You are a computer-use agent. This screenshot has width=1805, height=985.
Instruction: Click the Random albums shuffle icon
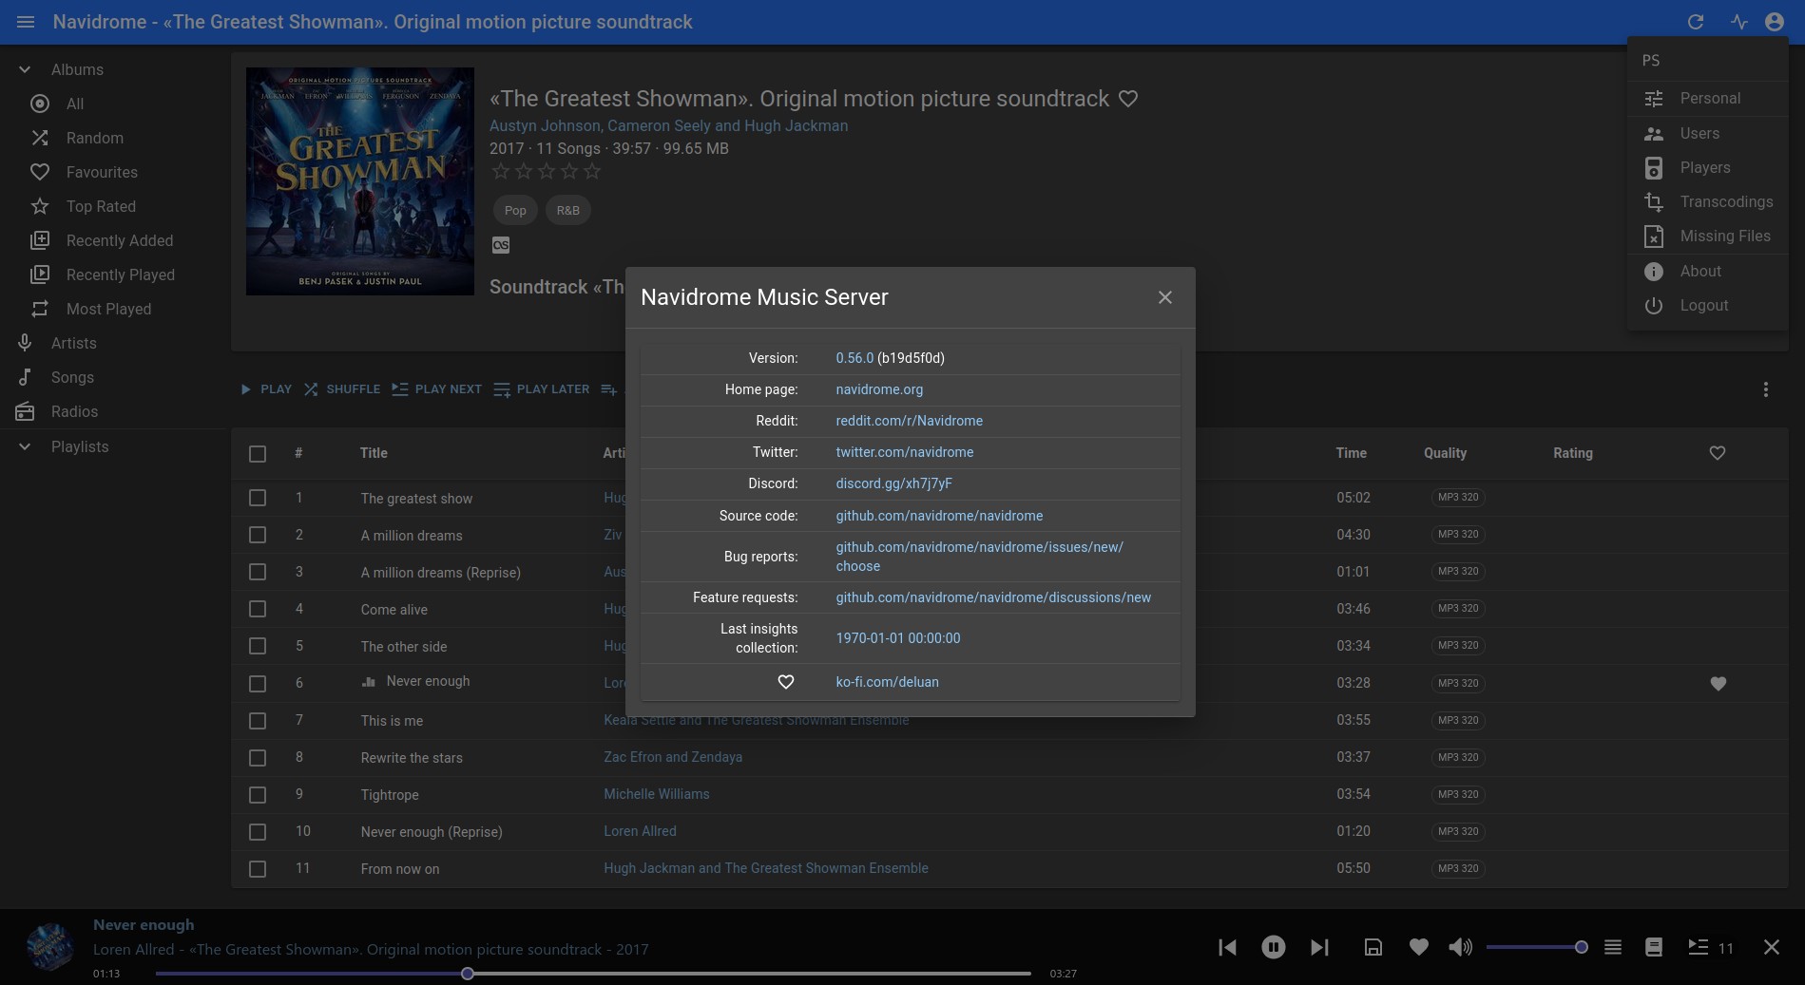pos(40,138)
